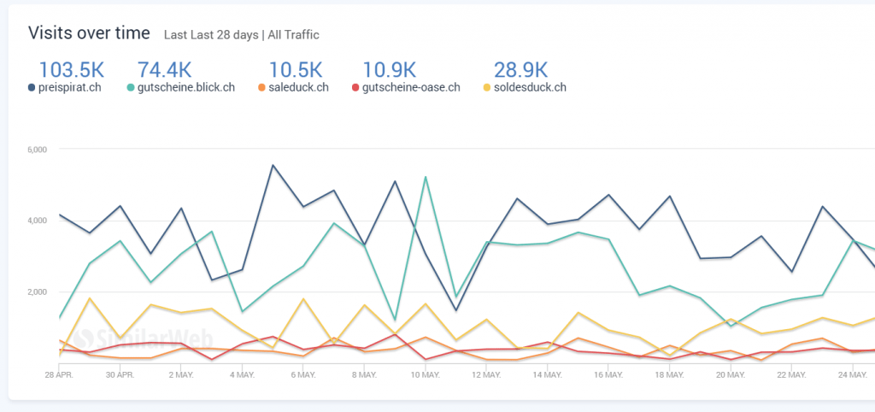Screen dimensions: 875x412
Task: Click the Visits over time heading
Action: coord(90,33)
